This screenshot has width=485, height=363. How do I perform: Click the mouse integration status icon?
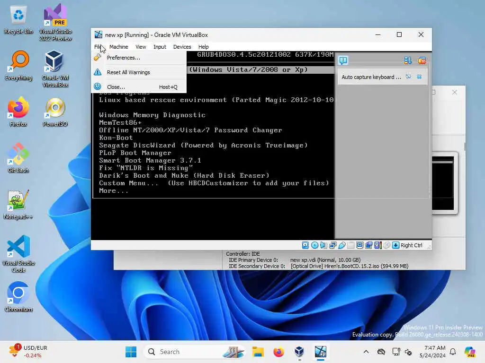(x=386, y=245)
